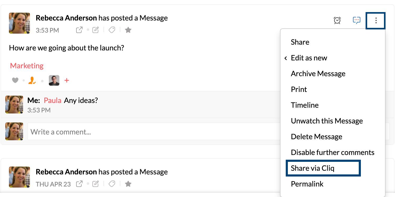The width and height of the screenshot is (395, 197).
Task: Open the reminder alarm clock icon
Action: (337, 20)
